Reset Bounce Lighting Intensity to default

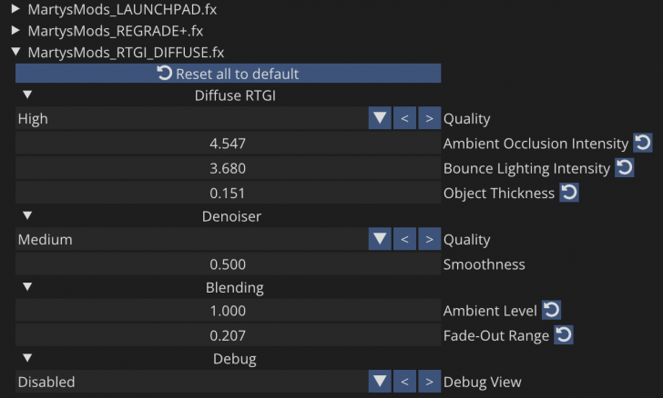[624, 167]
